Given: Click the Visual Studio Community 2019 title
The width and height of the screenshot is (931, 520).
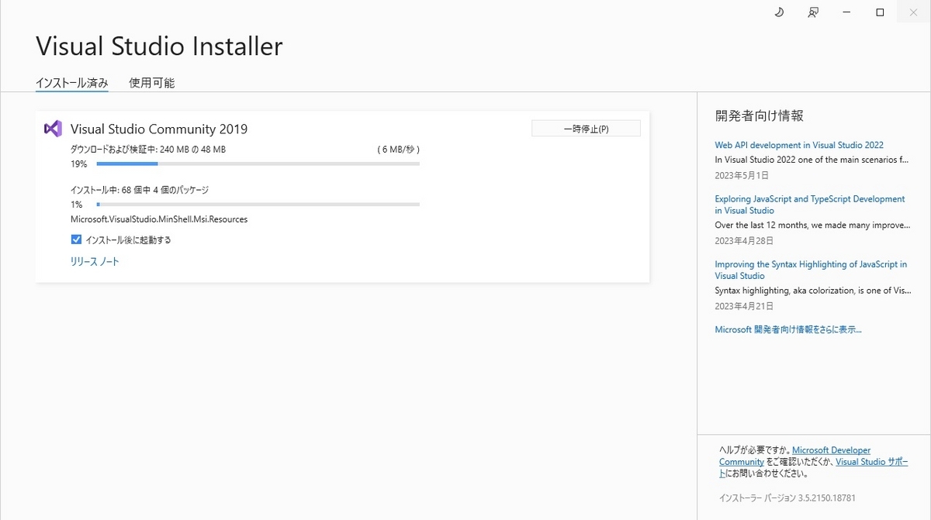Looking at the screenshot, I should coord(159,129).
